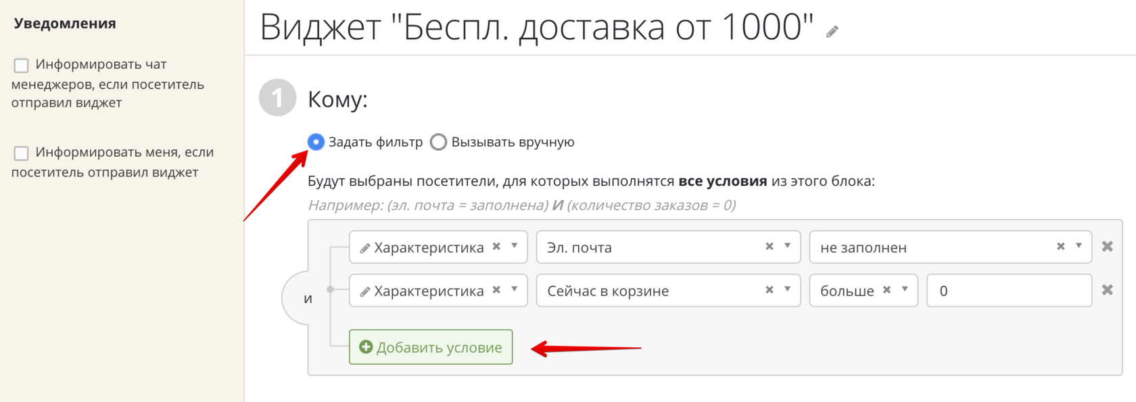Screen dimensions: 1136x402
Task: Select Вызывать вручную radio option
Action: 438,142
